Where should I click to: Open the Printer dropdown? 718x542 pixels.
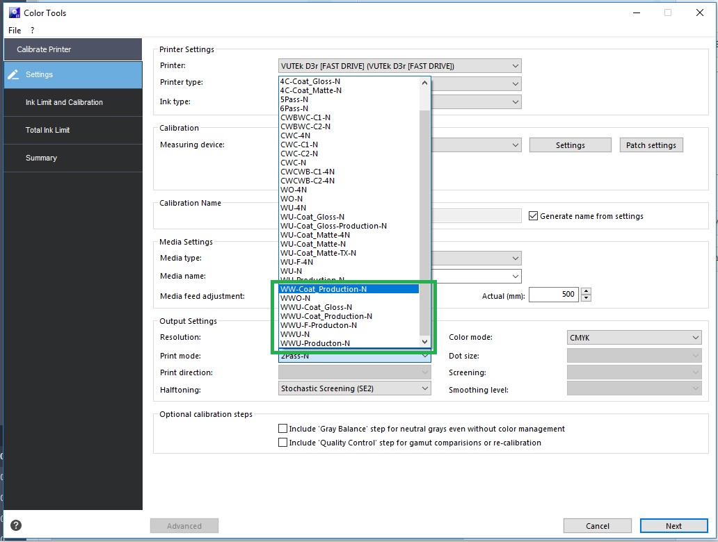[399, 66]
